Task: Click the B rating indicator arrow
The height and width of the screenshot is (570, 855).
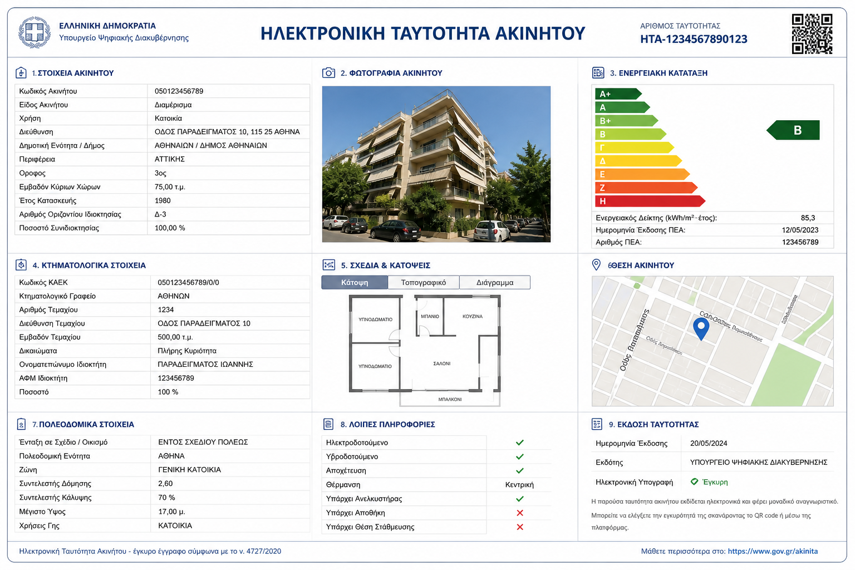Action: (x=793, y=130)
